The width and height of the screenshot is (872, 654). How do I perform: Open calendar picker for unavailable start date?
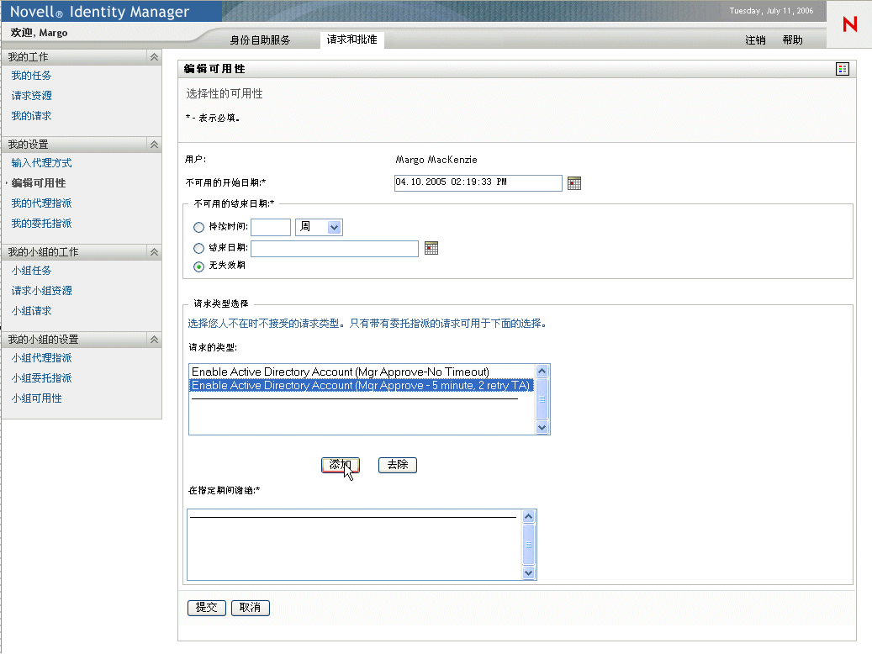click(574, 183)
